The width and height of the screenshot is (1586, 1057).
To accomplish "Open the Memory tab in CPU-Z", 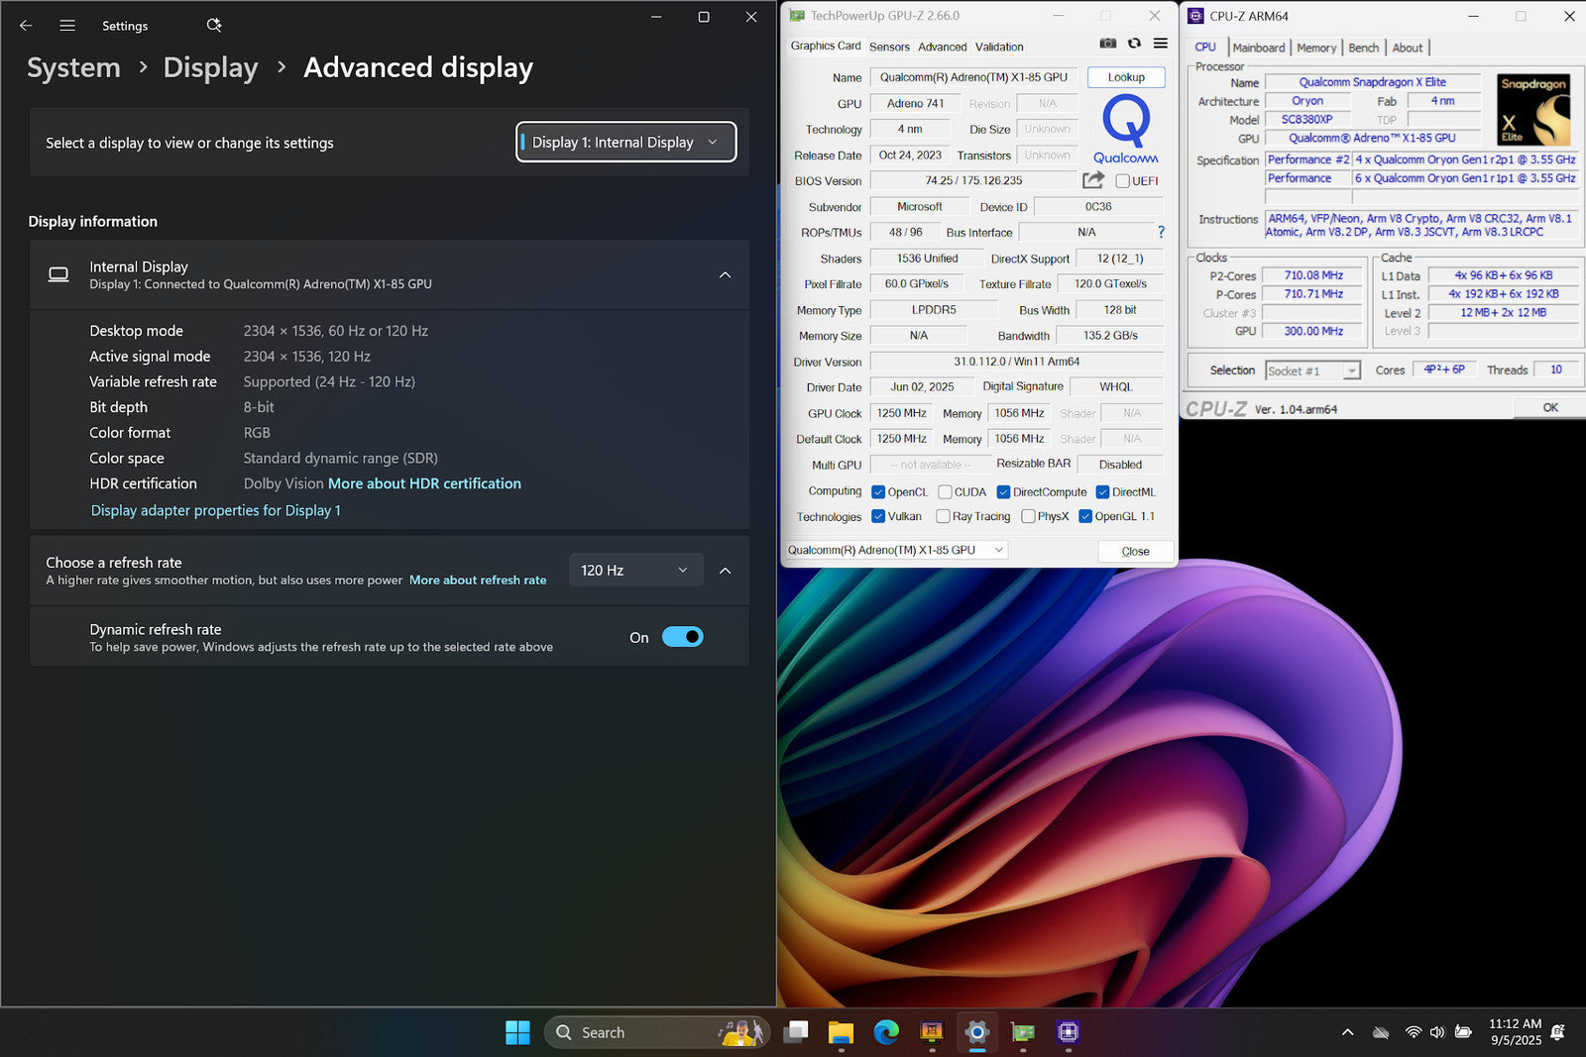I will click(x=1316, y=48).
